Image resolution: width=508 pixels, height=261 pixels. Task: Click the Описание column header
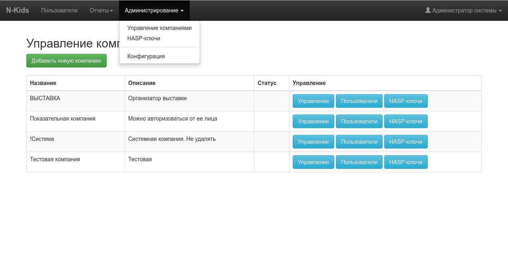pos(189,83)
